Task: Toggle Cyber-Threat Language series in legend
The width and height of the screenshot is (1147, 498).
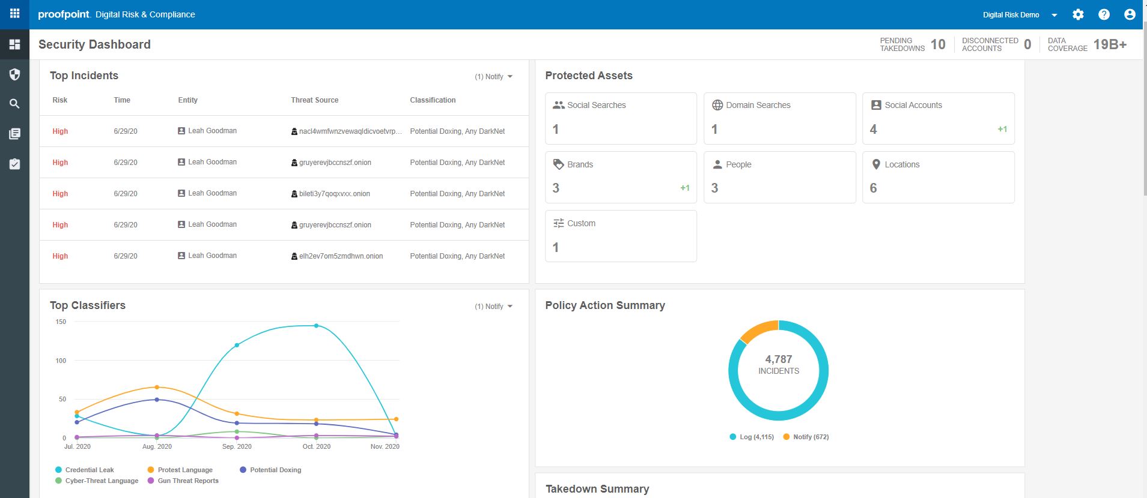Action: (96, 481)
